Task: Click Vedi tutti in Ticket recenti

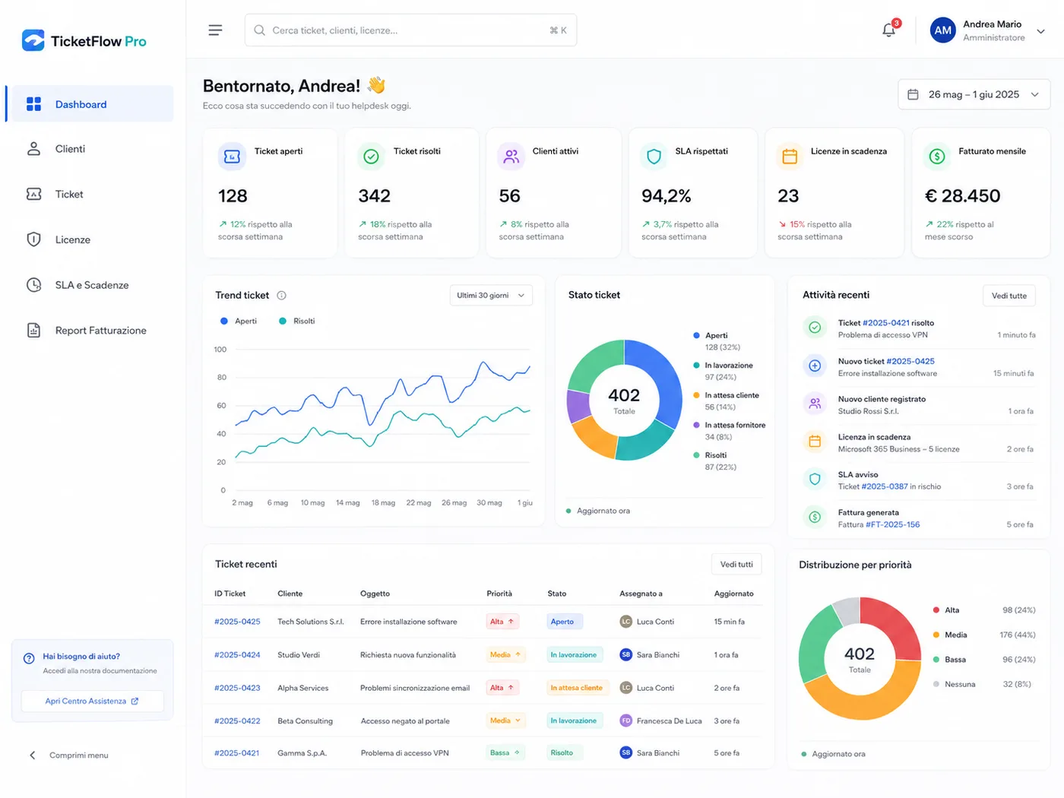Action: point(736,564)
